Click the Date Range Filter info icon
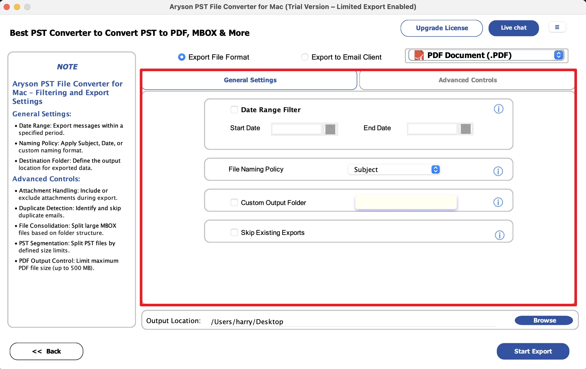This screenshot has width=586, height=369. coord(498,109)
